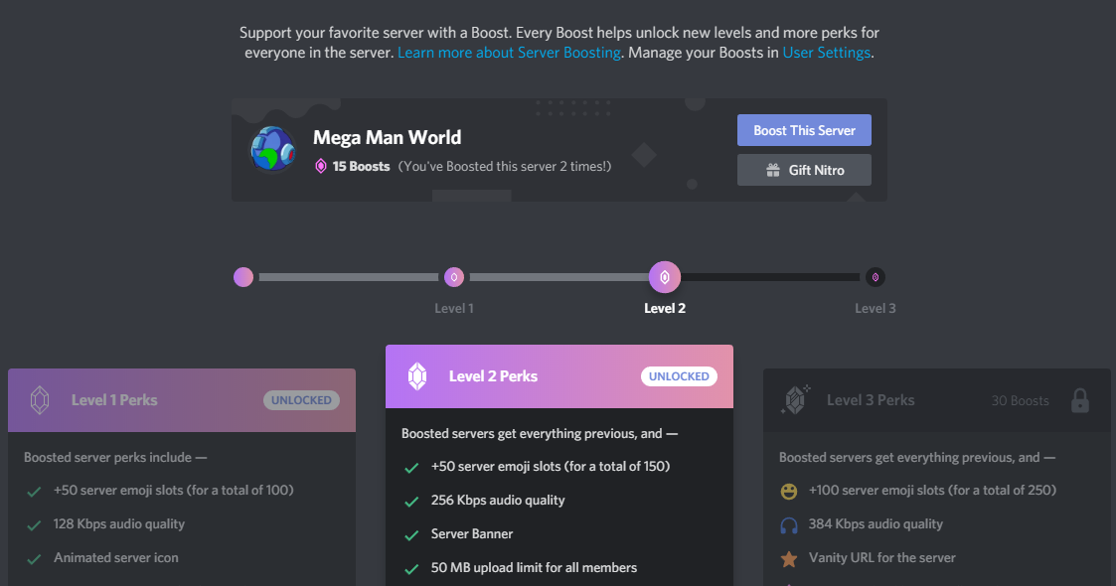Click the gem icon in Level 2 Perks header
Viewport: 1116px width, 586px height.
[417, 376]
